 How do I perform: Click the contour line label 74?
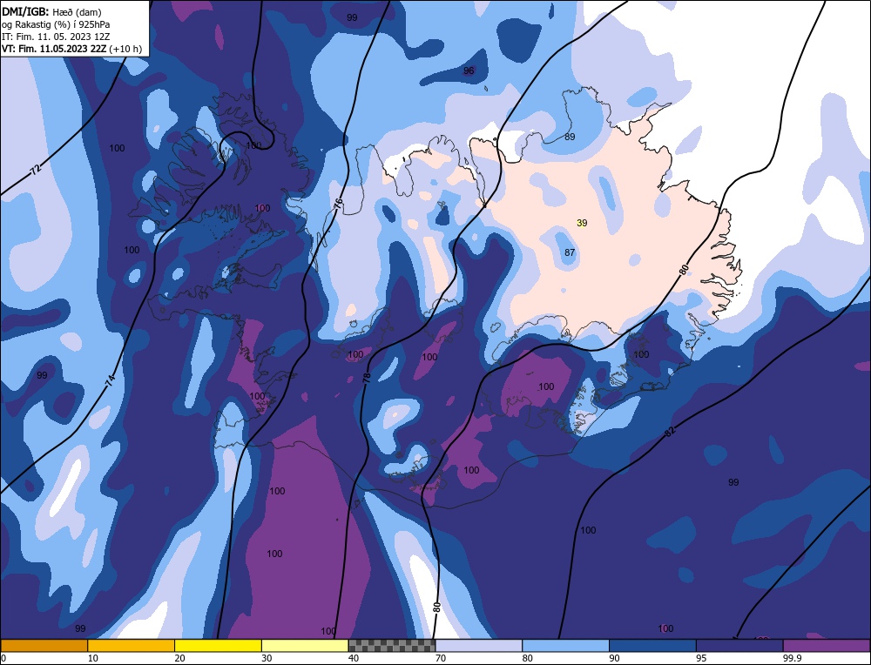point(110,380)
